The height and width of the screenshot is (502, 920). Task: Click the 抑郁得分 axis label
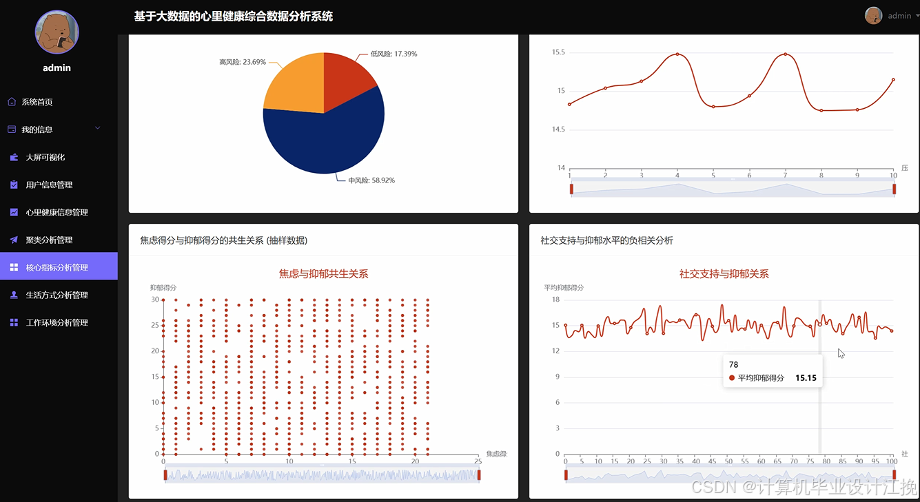[163, 287]
